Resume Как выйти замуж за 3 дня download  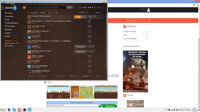[x=81, y=52]
